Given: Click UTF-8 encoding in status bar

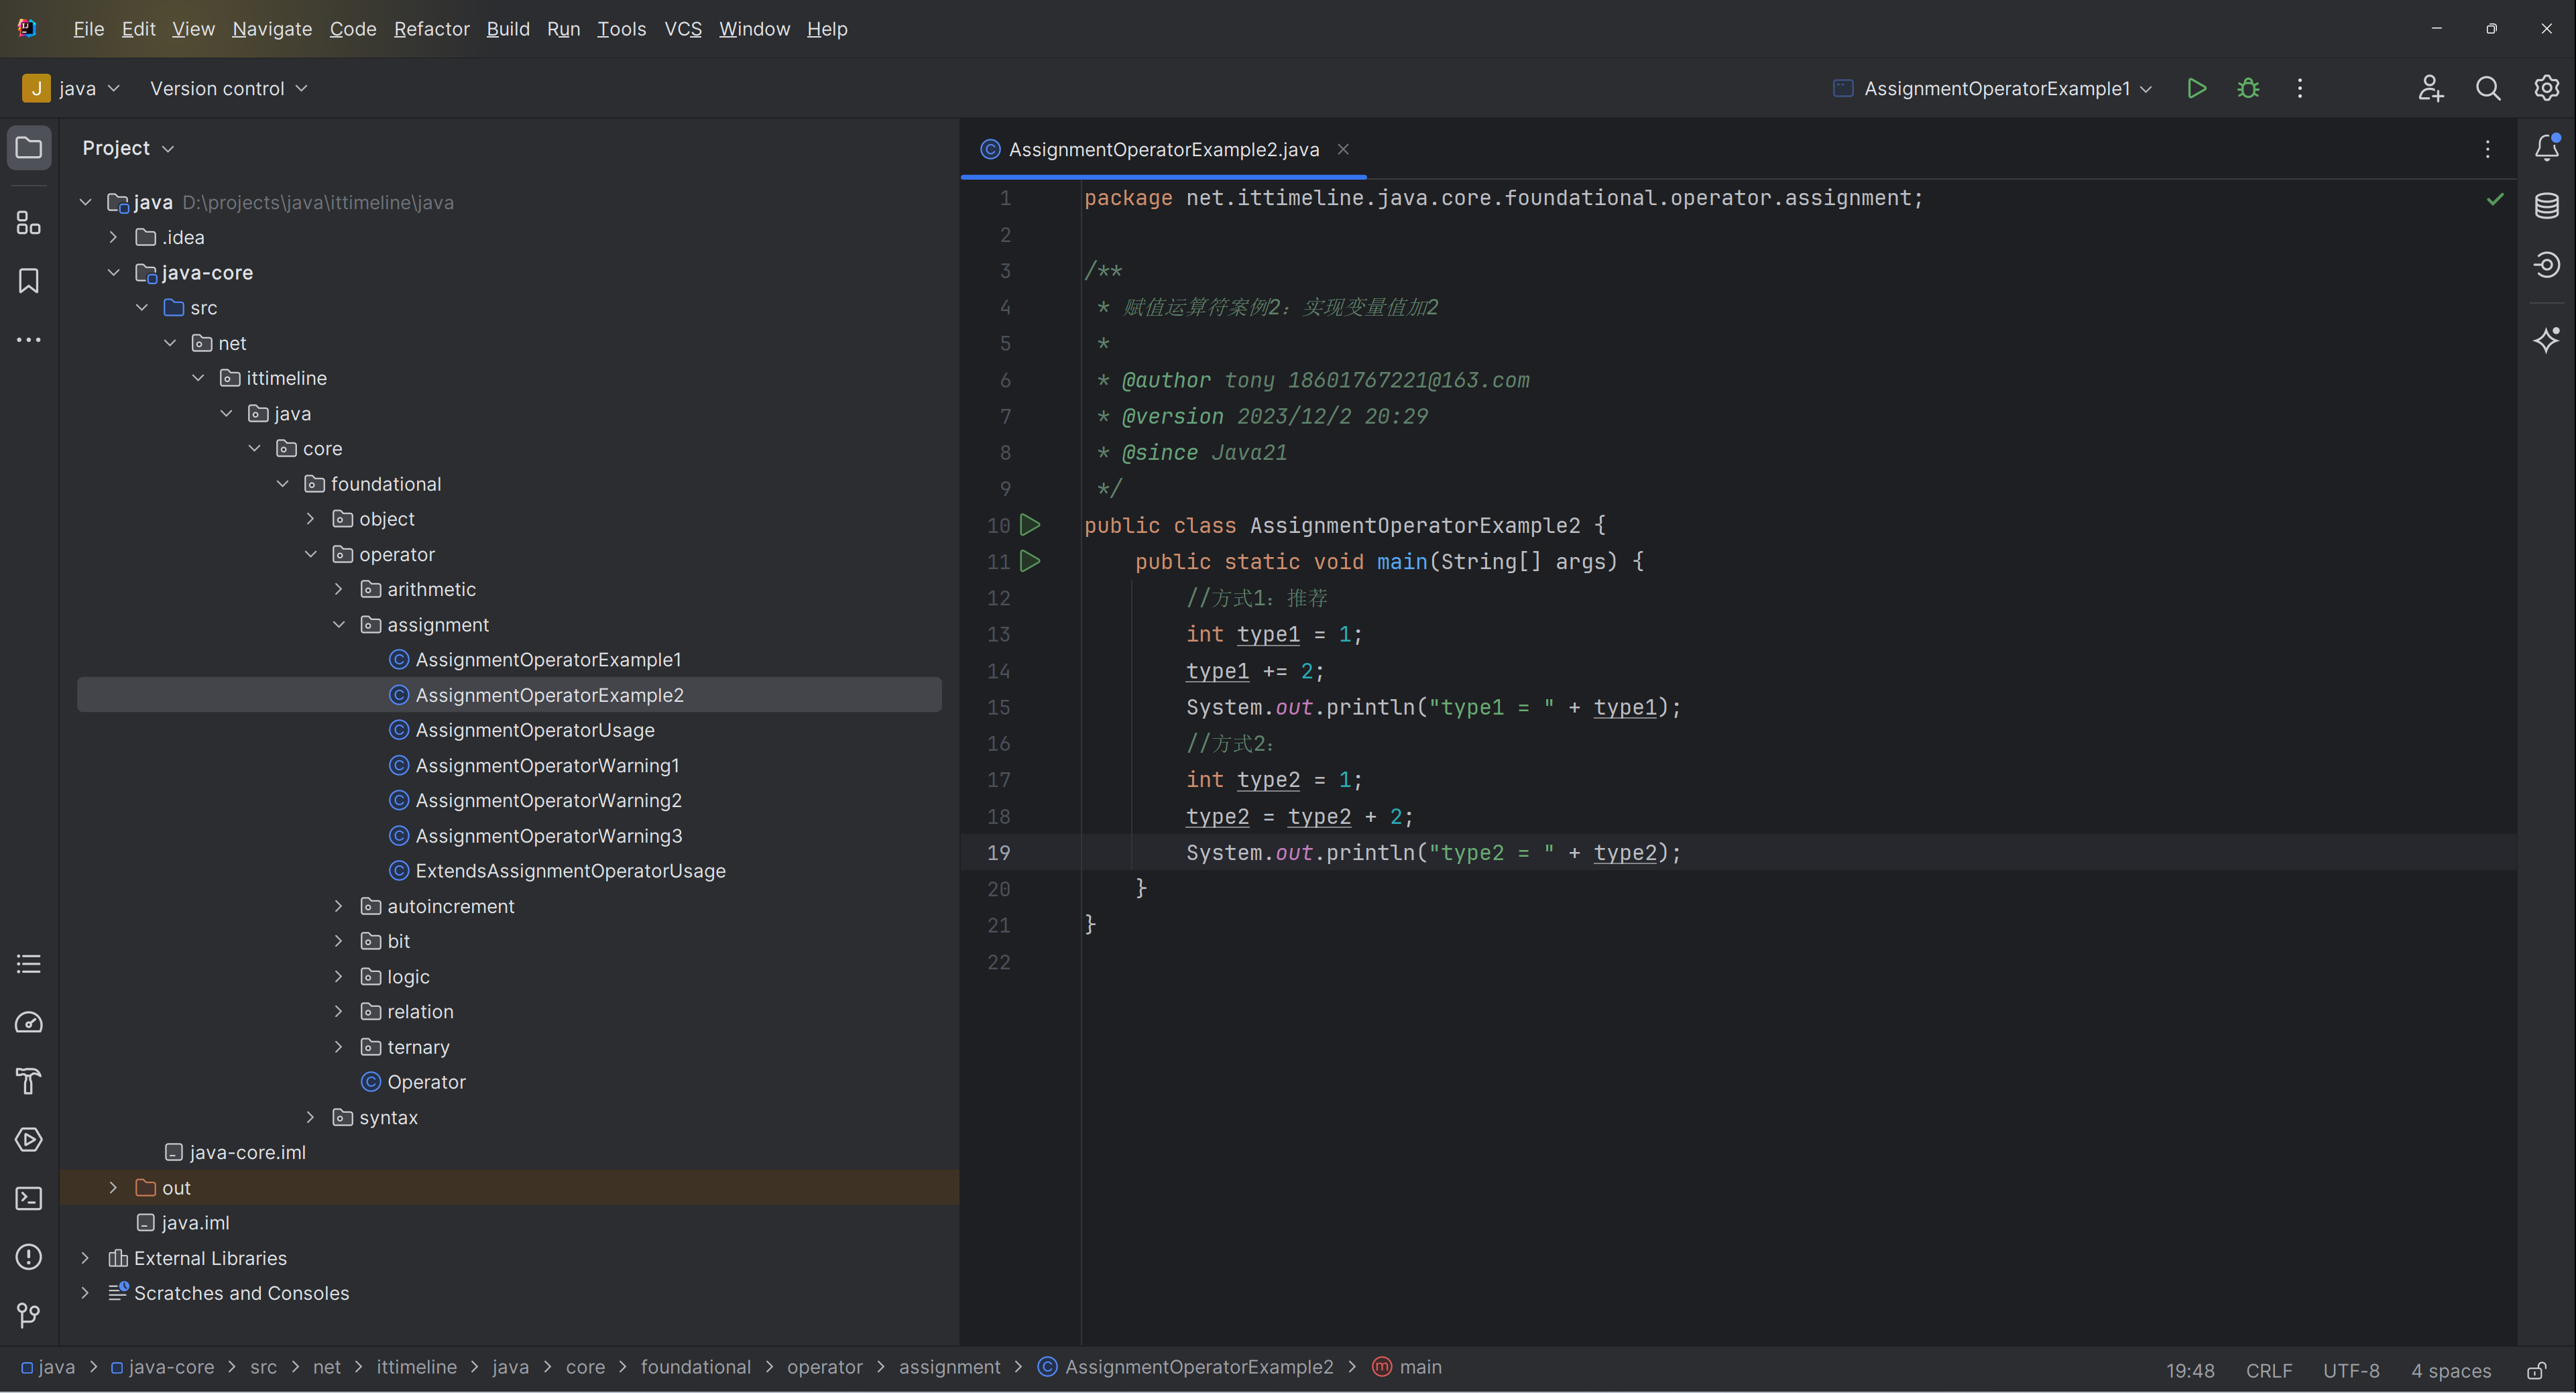Looking at the screenshot, I should click(2350, 1370).
